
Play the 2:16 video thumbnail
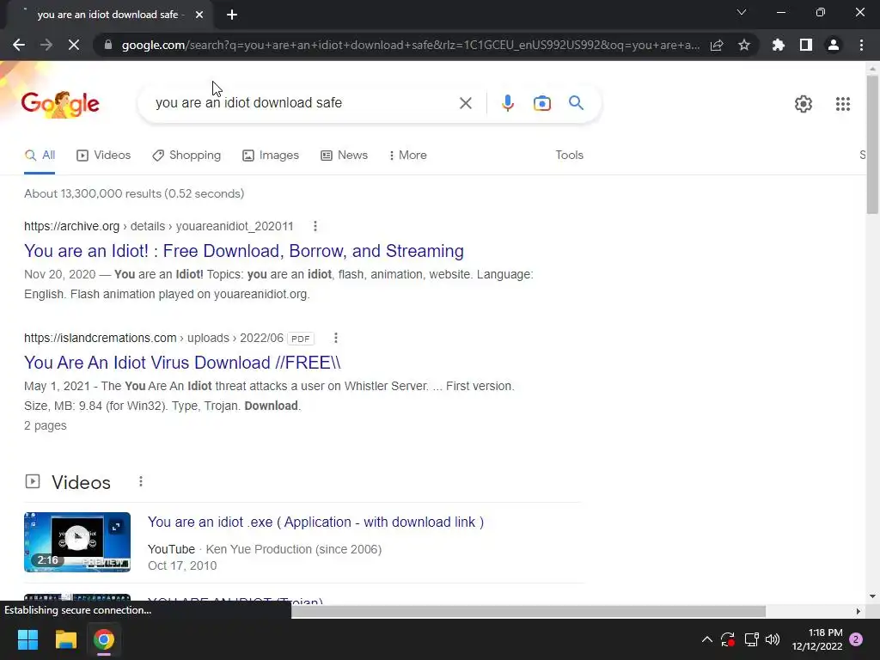tap(77, 542)
